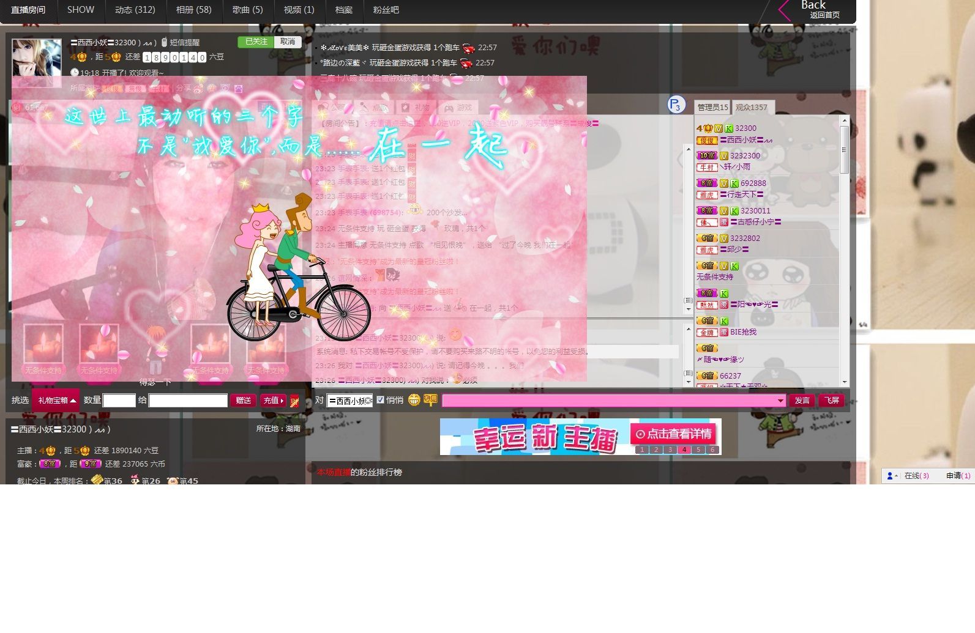Select user BIE抢我 in audience list
Screen dimensions: 975x633
[x=767, y=327]
